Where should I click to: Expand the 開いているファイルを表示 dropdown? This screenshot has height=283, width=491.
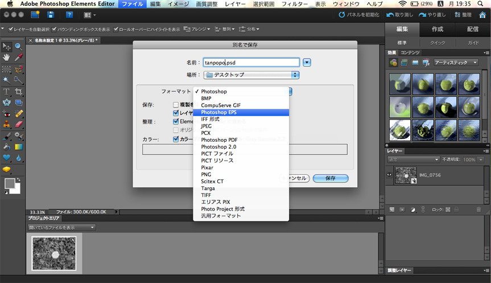pos(61,228)
